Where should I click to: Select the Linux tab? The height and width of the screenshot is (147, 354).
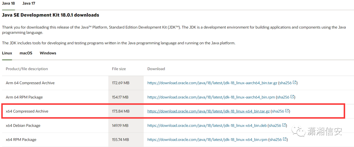tap(7, 53)
